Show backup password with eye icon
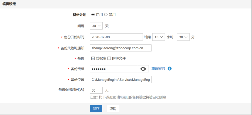This screenshot has width=252, height=115. pyautogui.click(x=143, y=69)
